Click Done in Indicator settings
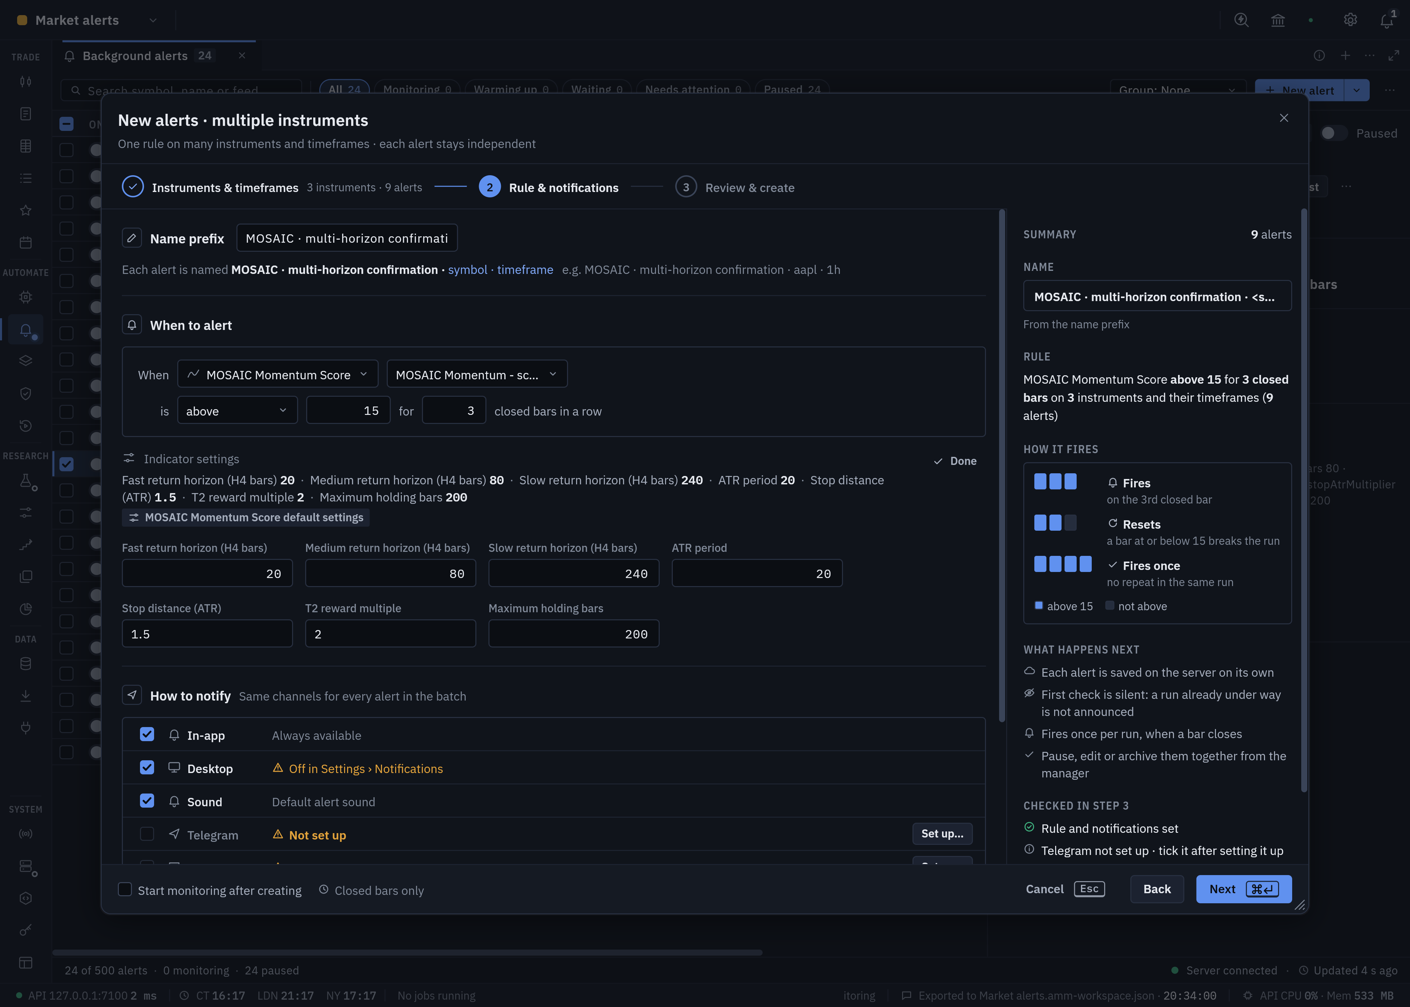 pyautogui.click(x=955, y=461)
